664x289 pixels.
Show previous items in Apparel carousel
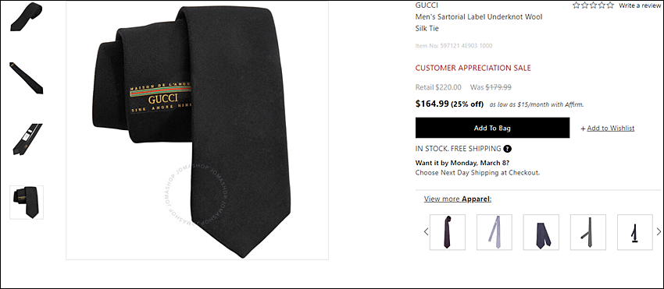click(x=426, y=231)
